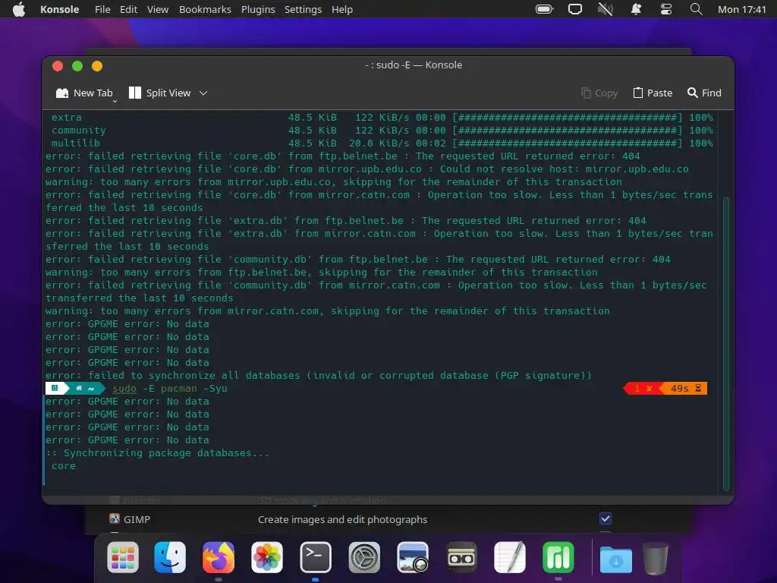Open the File menu
Screen dimensions: 777x583
point(102,9)
